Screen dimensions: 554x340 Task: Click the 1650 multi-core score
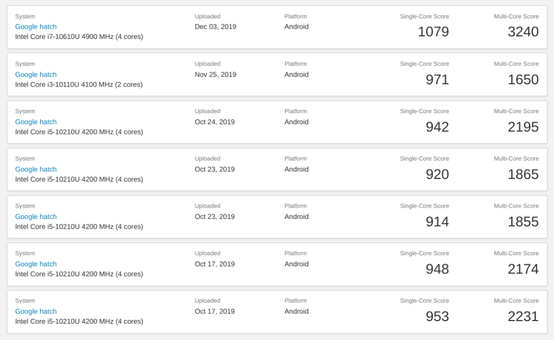[523, 79]
